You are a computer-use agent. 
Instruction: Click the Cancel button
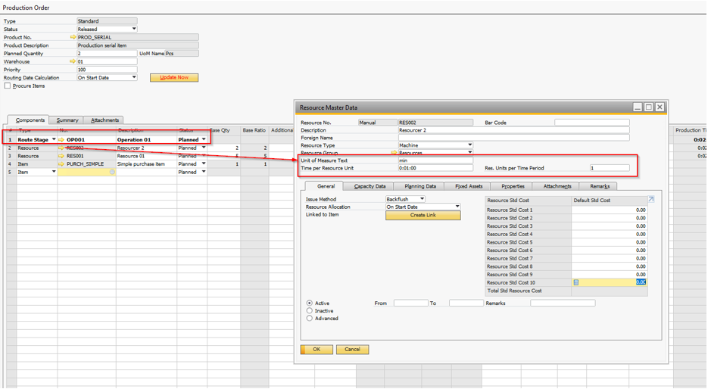tap(352, 350)
